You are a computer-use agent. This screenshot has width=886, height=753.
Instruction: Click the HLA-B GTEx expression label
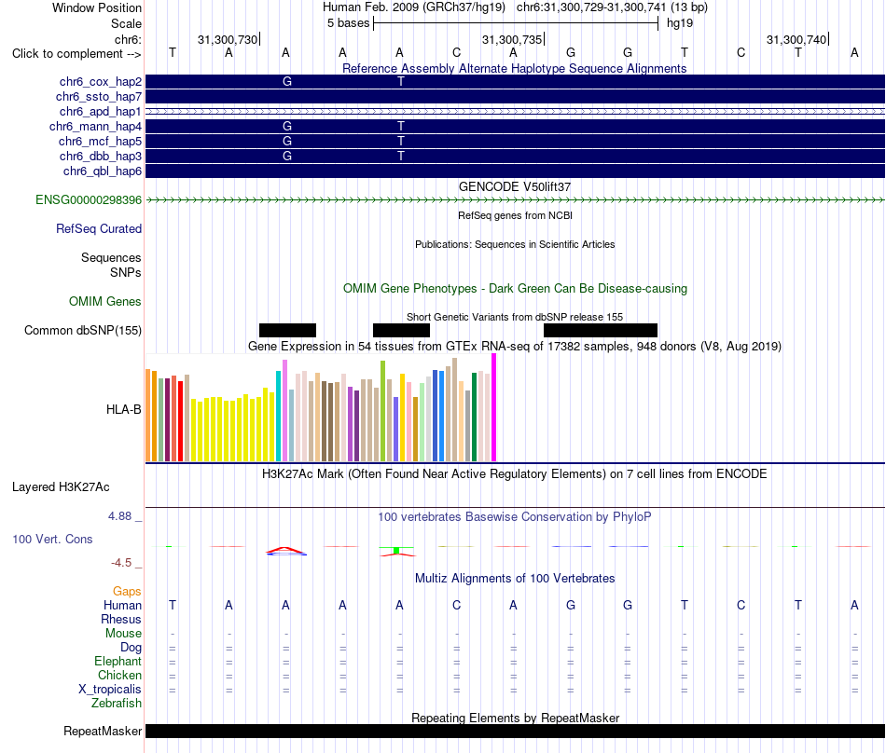[x=124, y=409]
